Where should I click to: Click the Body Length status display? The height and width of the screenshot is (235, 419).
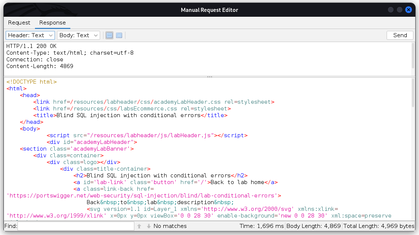[x=314, y=226]
